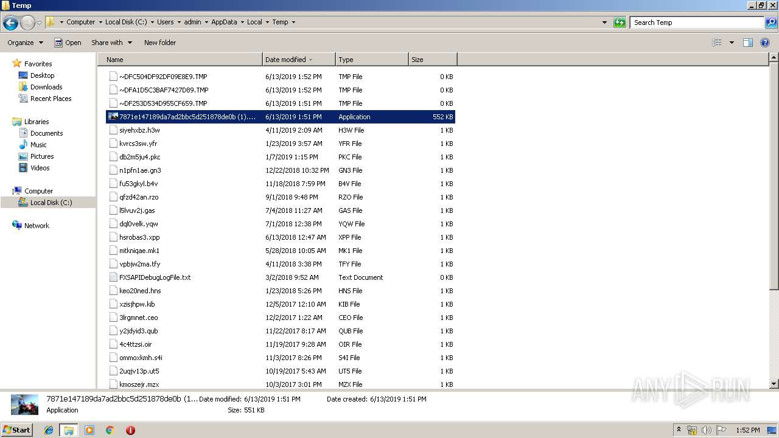
Task: Click the red Opera icon in the taskbar
Action: click(x=130, y=430)
